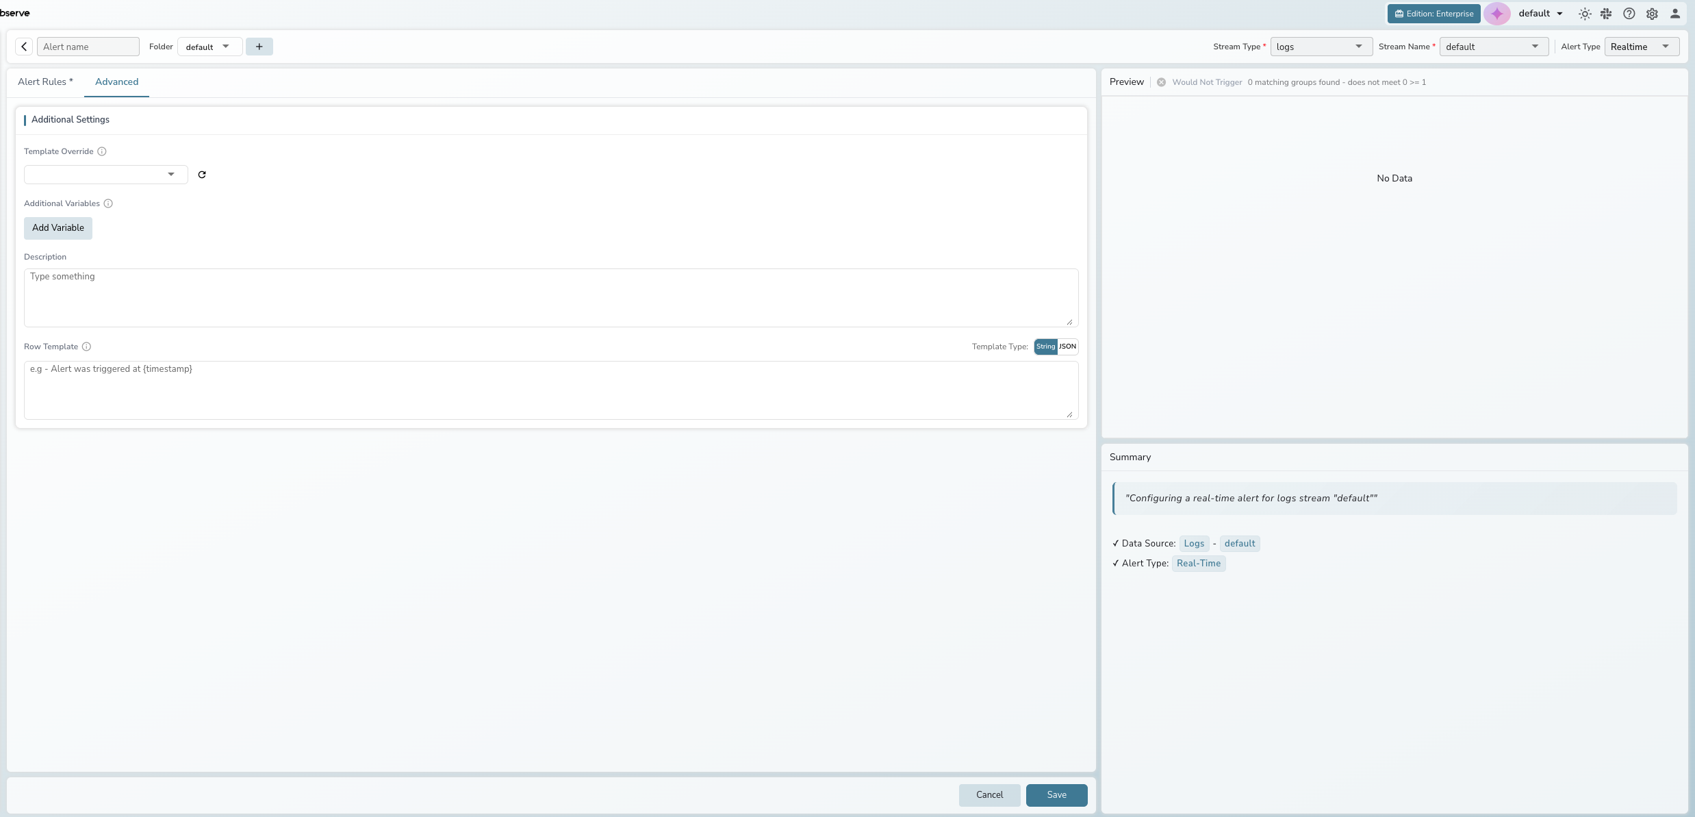The height and width of the screenshot is (817, 1695).
Task: Refresh the Template Override list
Action: (202, 175)
